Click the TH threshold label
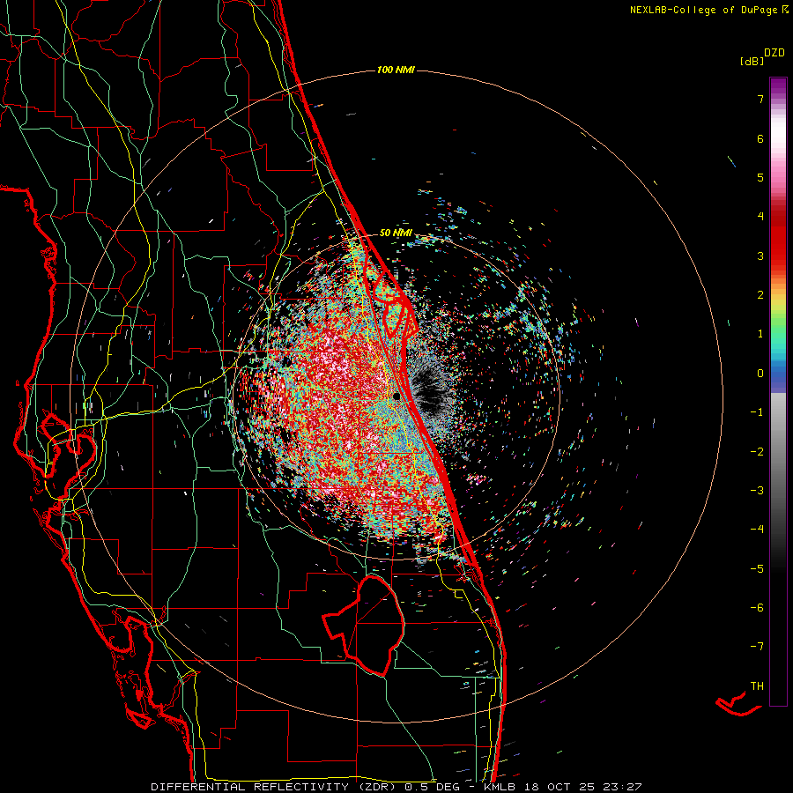This screenshot has width=793, height=793. point(757,686)
